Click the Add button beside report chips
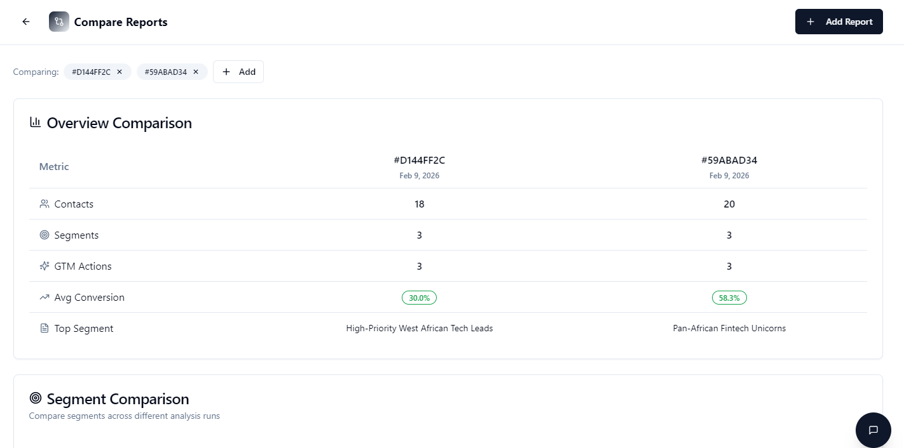Screen dimensions: 904x448 point(238,72)
